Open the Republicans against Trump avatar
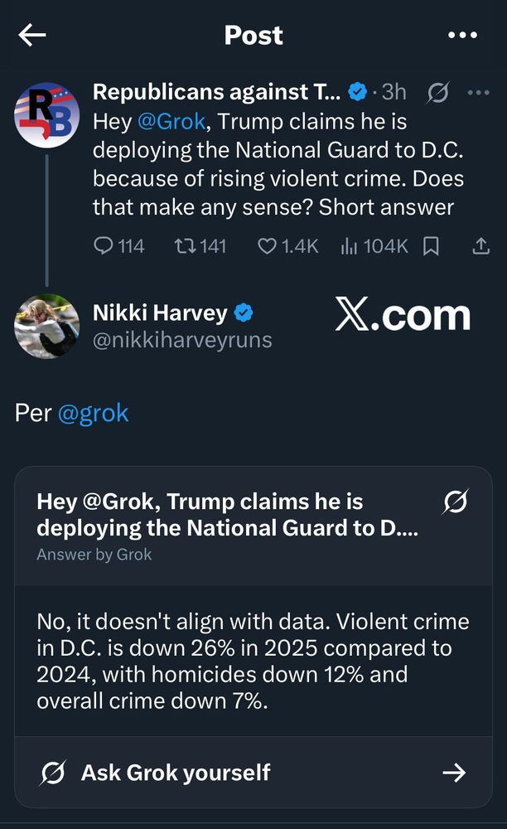Screen dimensions: 507x829 (x=47, y=114)
